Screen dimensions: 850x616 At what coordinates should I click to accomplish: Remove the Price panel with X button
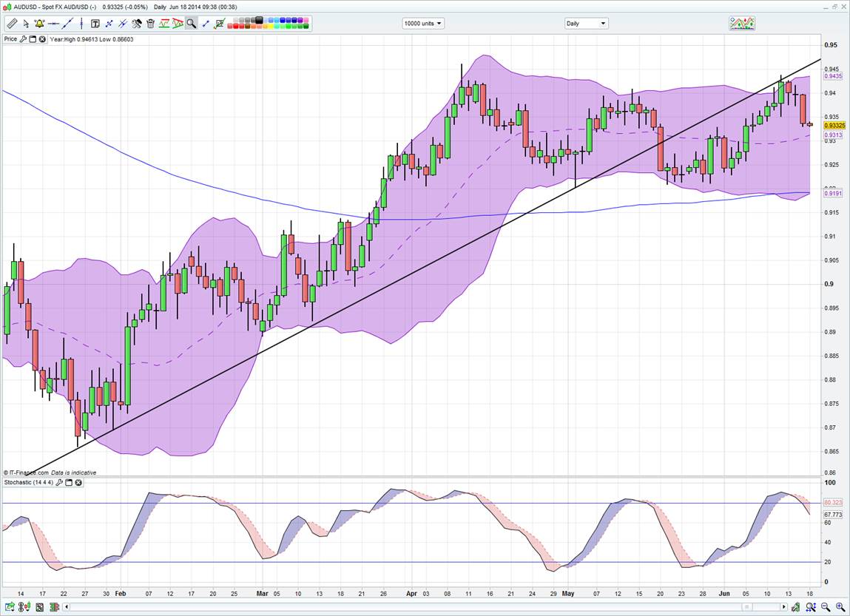pyautogui.click(x=42, y=39)
